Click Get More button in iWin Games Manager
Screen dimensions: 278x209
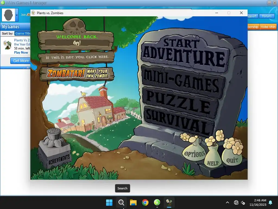point(20,61)
